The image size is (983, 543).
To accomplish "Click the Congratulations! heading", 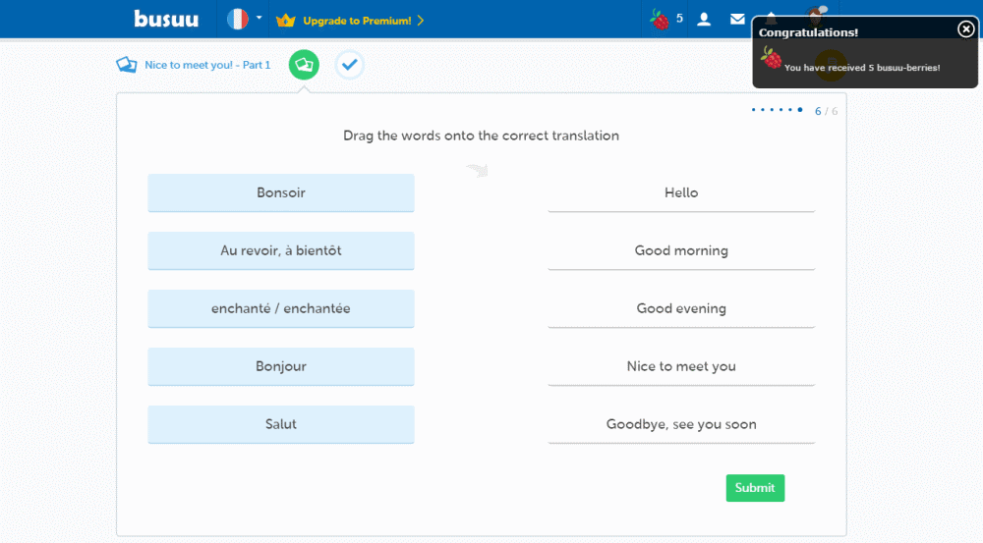I will click(x=808, y=32).
